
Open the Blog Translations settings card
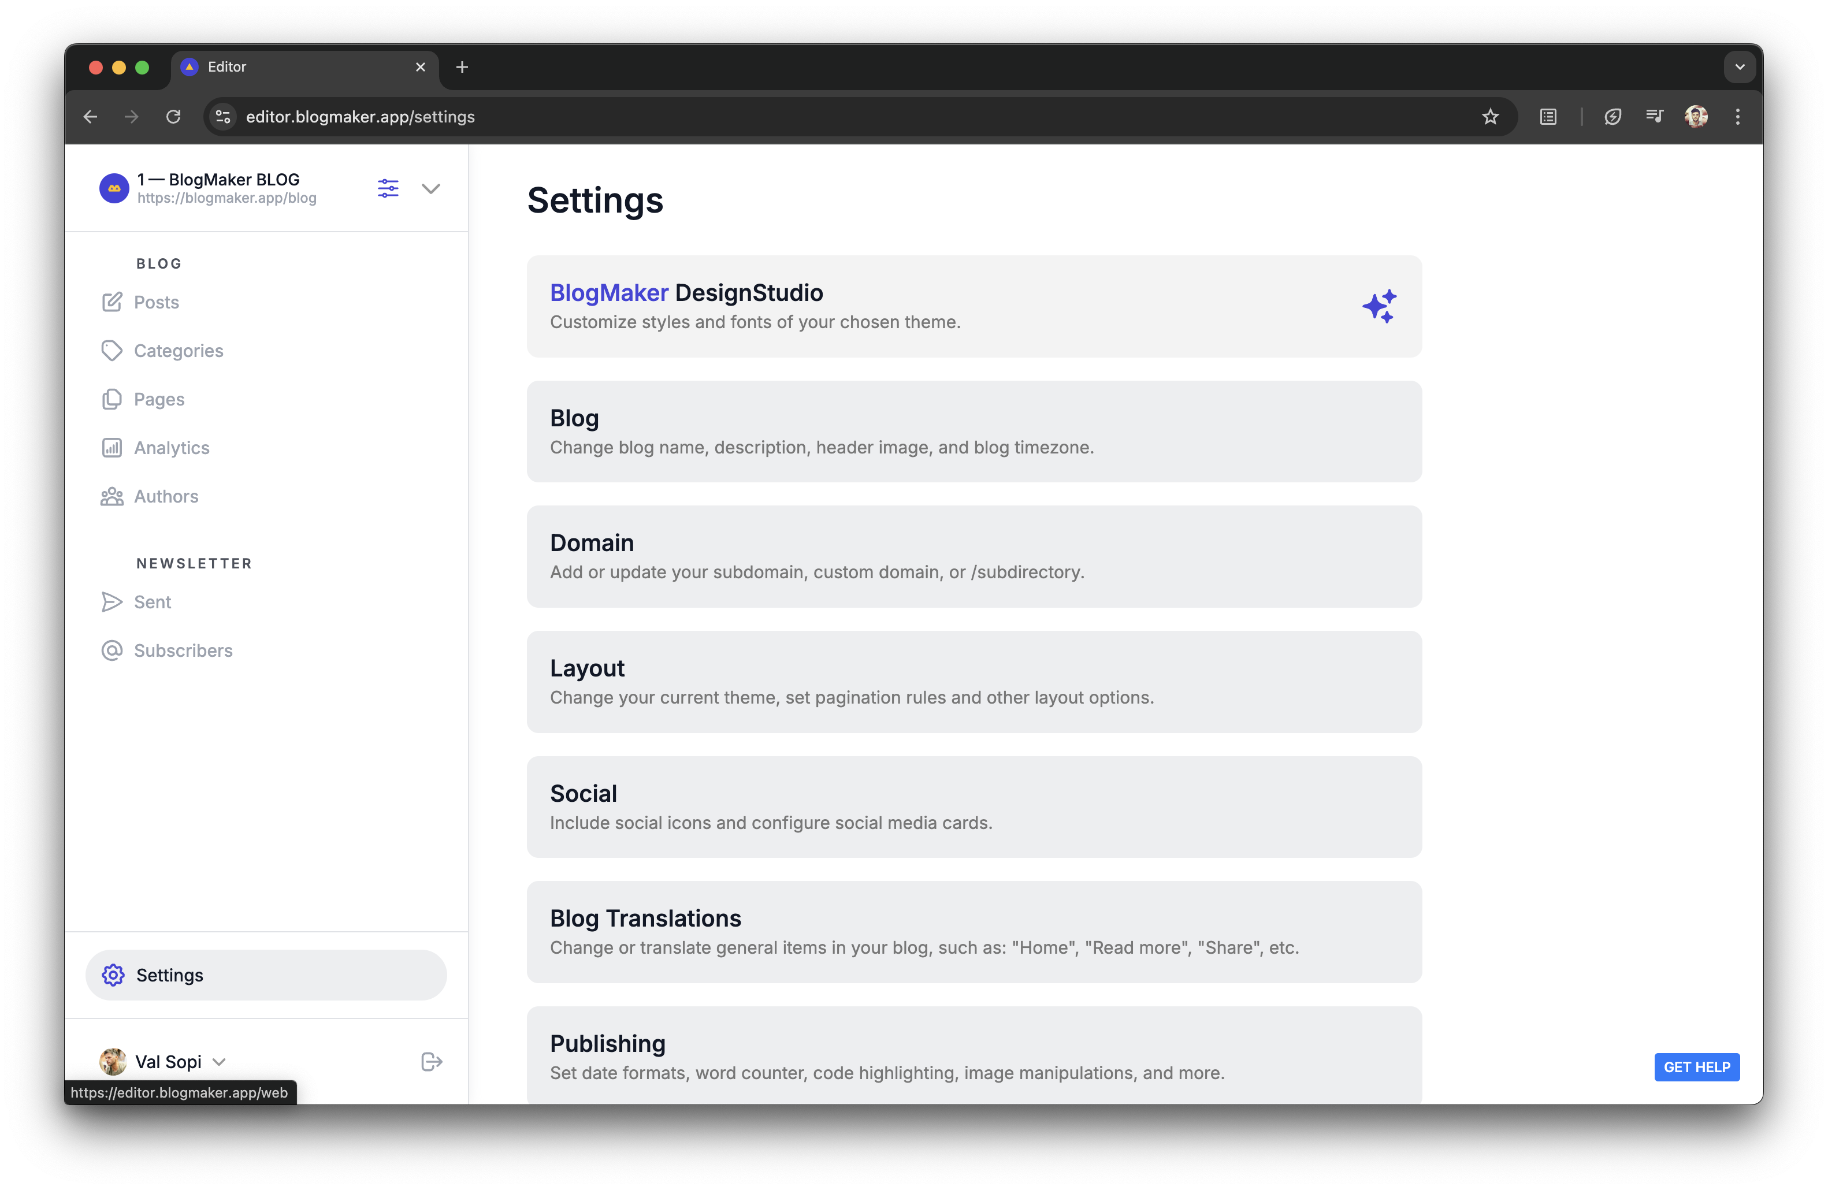[x=974, y=931]
